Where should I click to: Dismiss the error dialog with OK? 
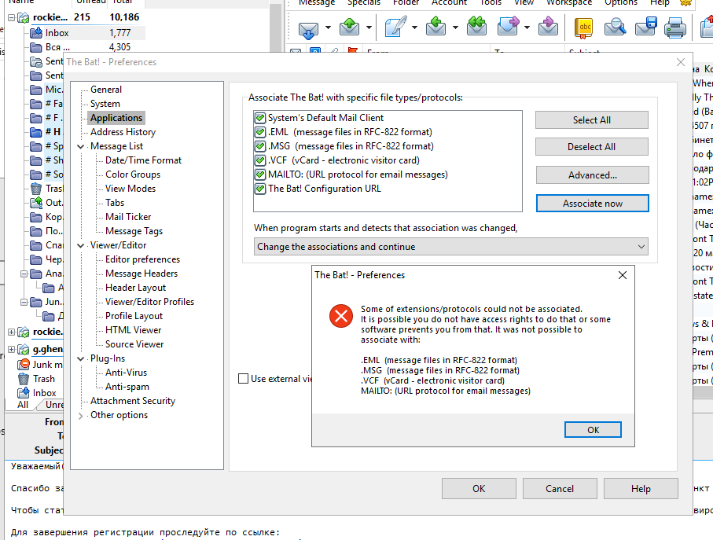[593, 429]
